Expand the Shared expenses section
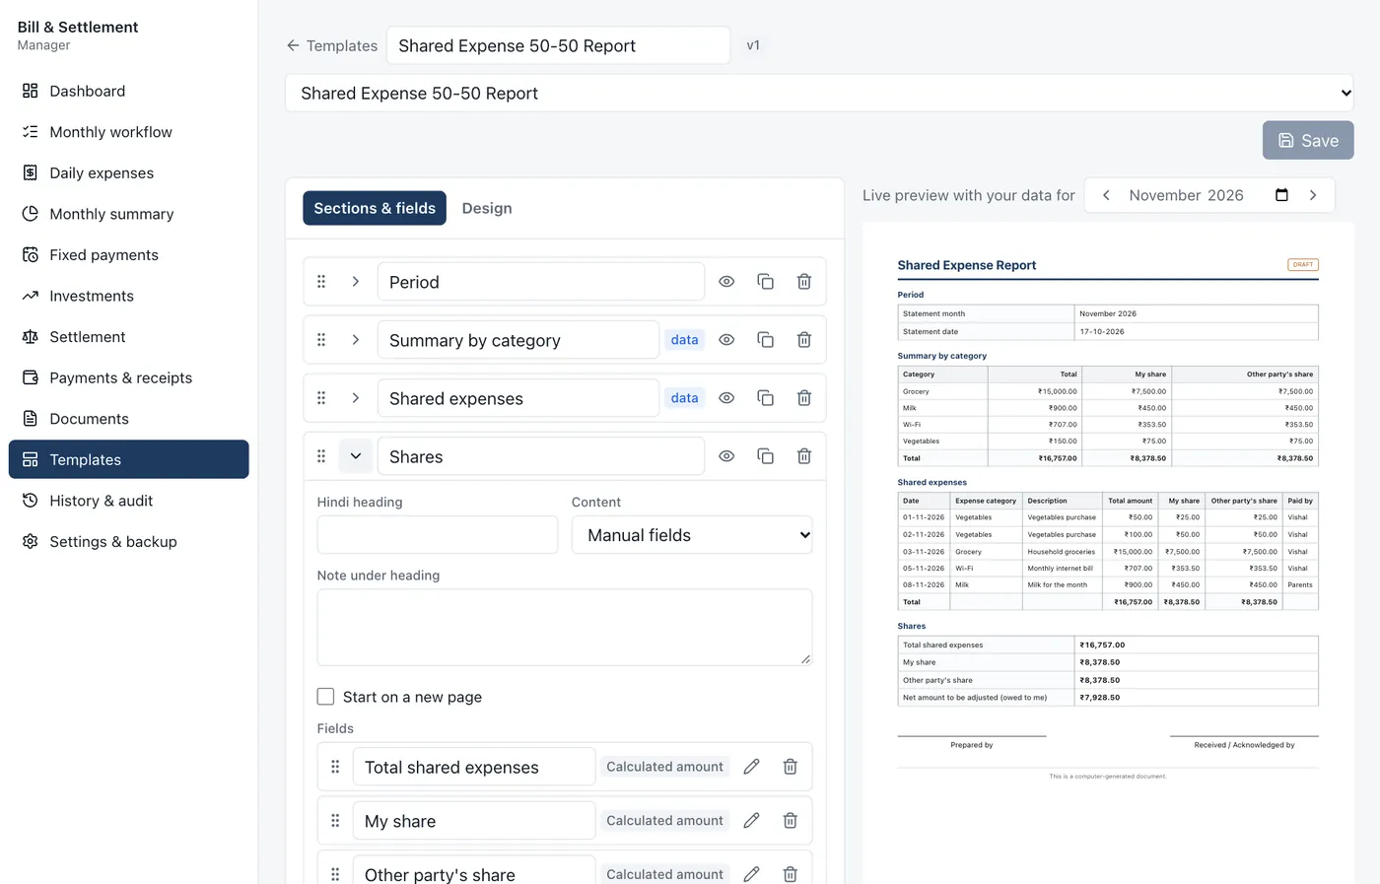The image size is (1380, 884). (356, 398)
